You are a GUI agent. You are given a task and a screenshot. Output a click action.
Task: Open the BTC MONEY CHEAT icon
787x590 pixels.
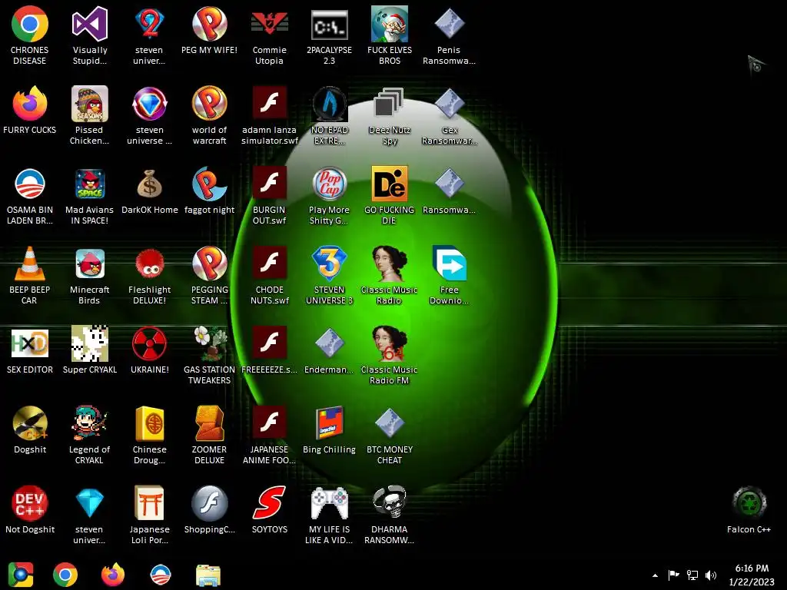point(389,423)
